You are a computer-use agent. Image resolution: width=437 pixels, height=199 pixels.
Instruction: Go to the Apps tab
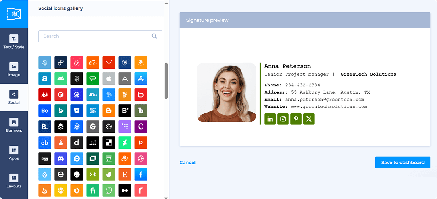click(14, 153)
